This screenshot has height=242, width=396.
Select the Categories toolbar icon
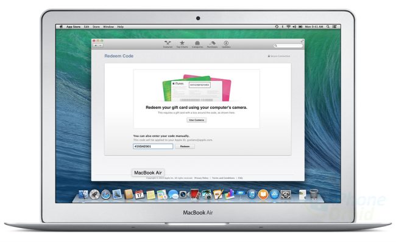(x=197, y=44)
